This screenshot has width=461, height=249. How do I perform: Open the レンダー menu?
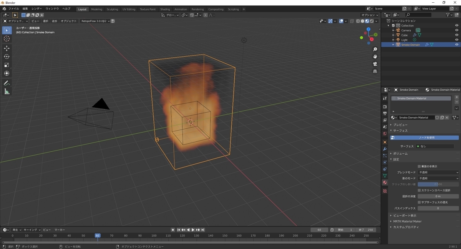tap(37, 9)
